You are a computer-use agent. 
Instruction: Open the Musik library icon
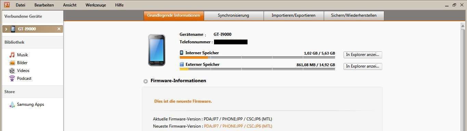[12, 55]
